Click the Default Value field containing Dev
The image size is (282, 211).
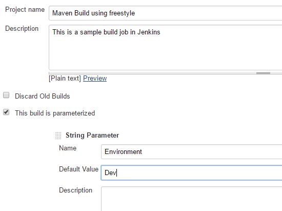pyautogui.click(x=192, y=173)
